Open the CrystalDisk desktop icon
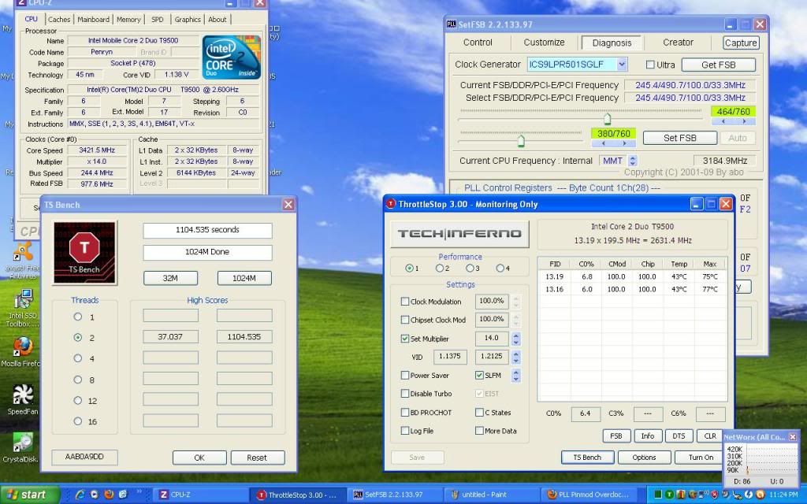This screenshot has width=807, height=504. pyautogui.click(x=22, y=447)
